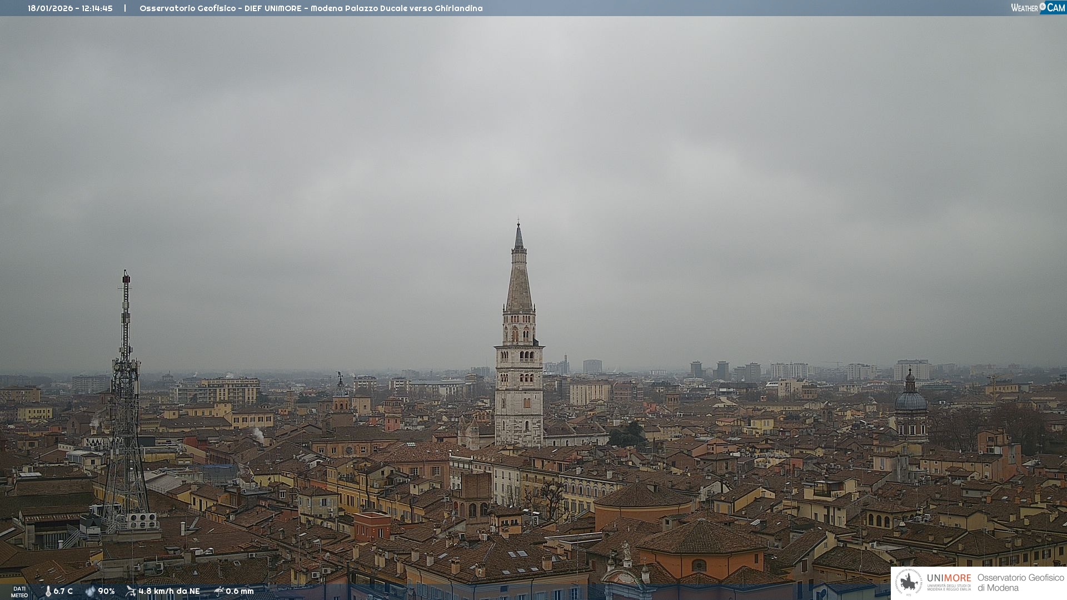Click the 6.7 C temperature reading

click(63, 591)
